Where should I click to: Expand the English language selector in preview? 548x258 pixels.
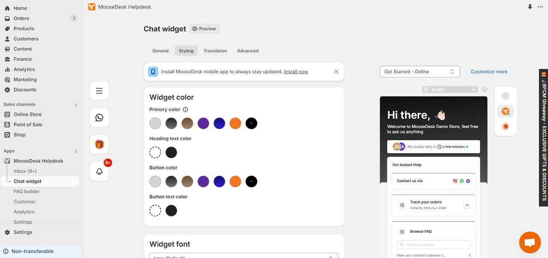point(450,89)
